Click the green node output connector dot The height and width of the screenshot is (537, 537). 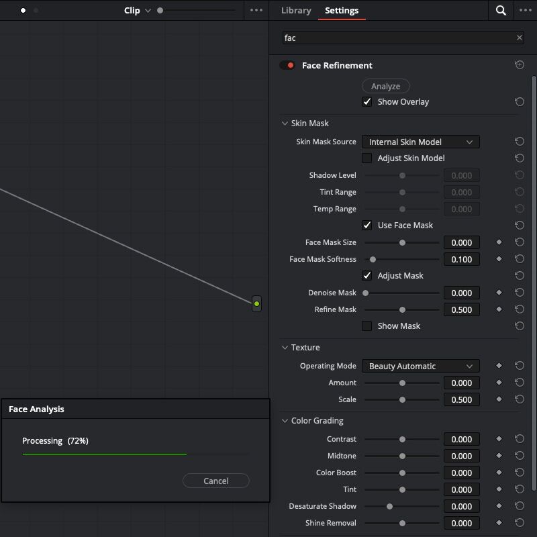pyautogui.click(x=256, y=304)
